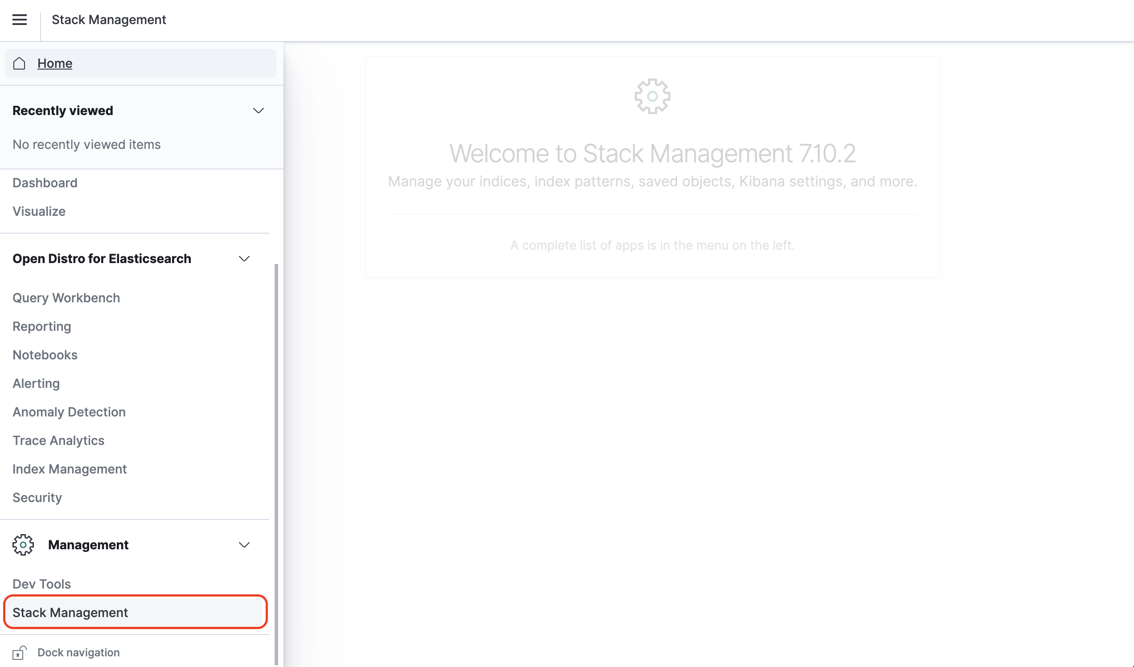Collapse the Recently viewed section

tap(258, 111)
